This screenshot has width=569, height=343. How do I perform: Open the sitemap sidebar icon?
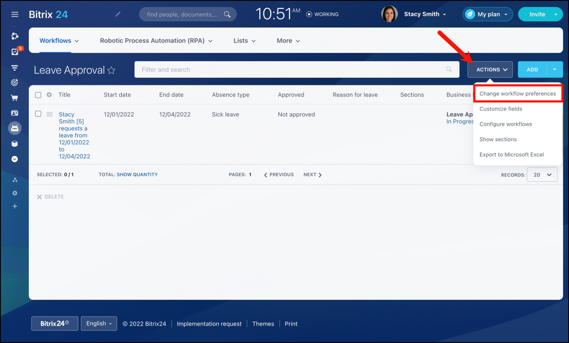coord(15,180)
